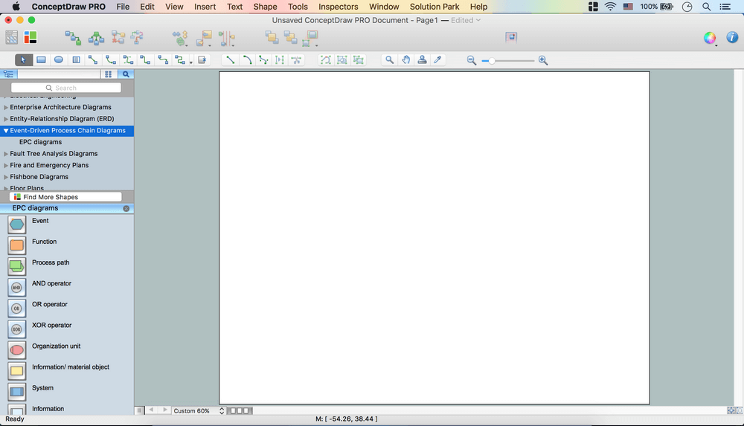Pick the Organization unit shape
The image size is (744, 426).
pyautogui.click(x=16, y=349)
